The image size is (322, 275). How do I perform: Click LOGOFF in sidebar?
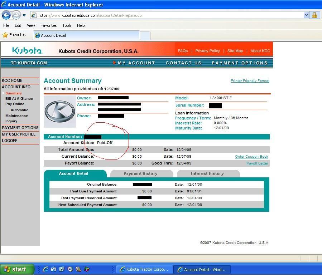click(9, 141)
